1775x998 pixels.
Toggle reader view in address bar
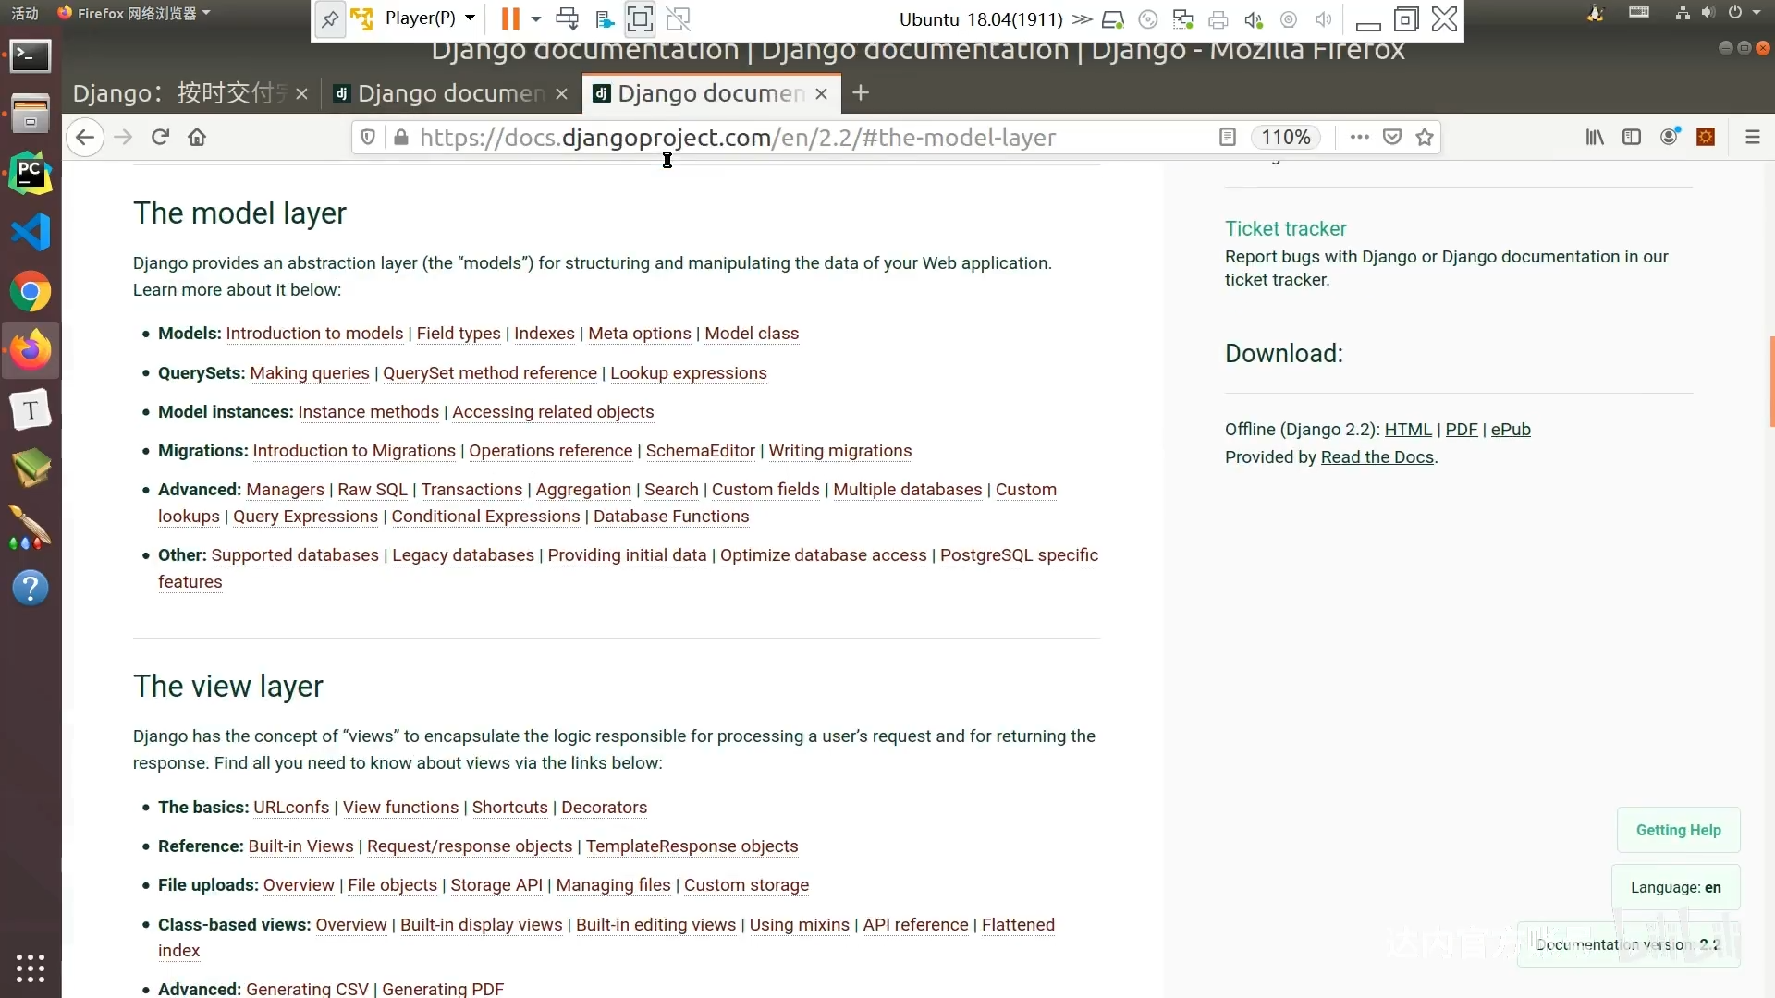point(1228,137)
